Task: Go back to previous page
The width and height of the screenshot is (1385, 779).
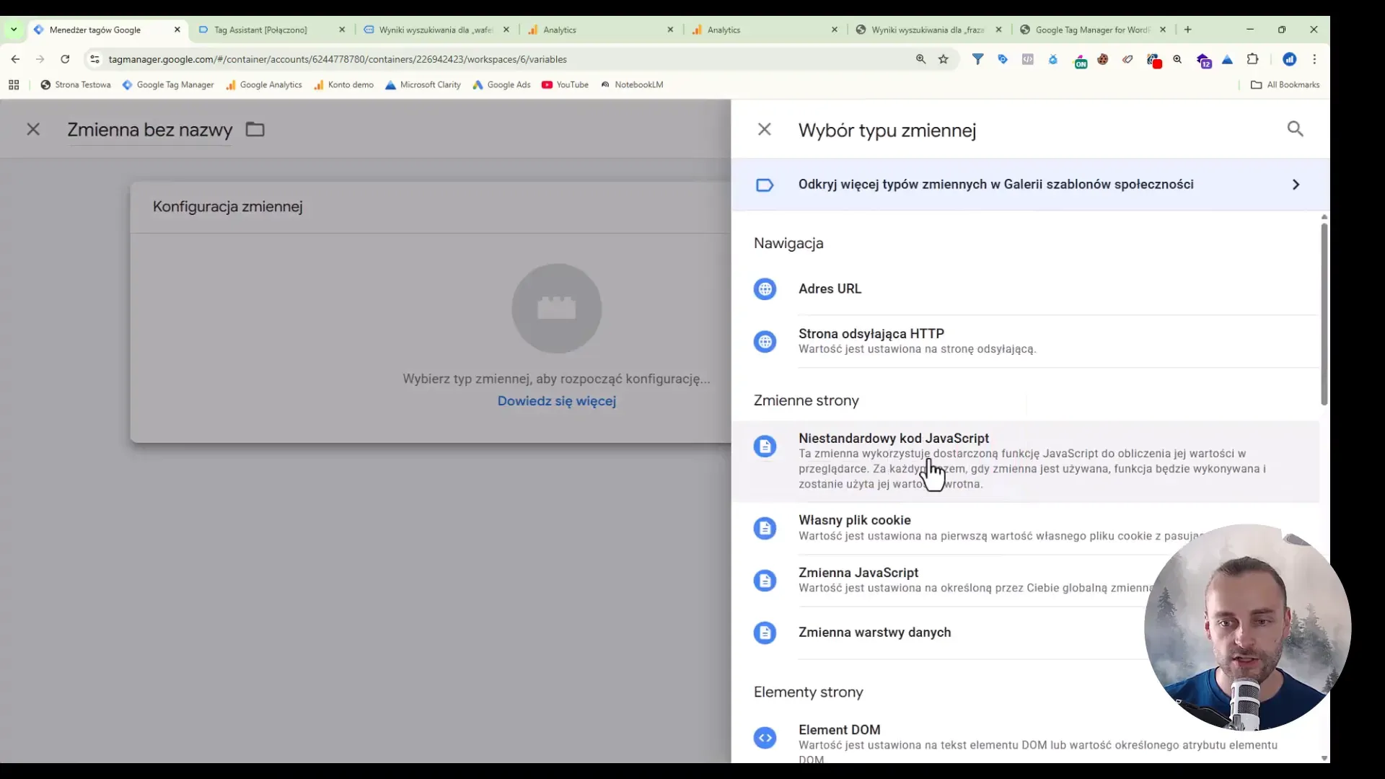Action: 15,59
